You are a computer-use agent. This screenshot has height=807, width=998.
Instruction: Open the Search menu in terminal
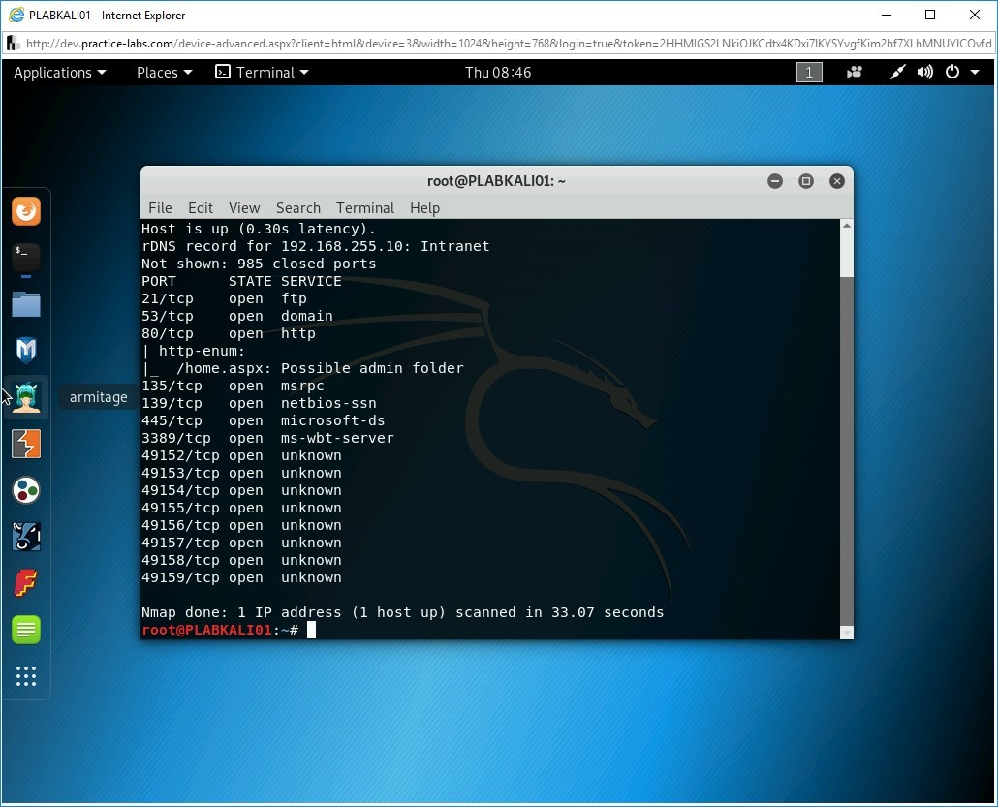click(297, 208)
